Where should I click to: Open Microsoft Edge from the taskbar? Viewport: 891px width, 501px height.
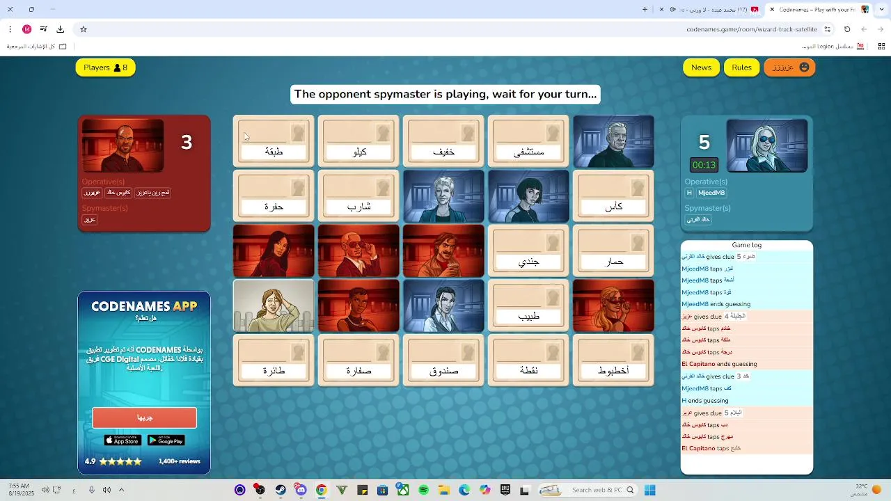(464, 490)
